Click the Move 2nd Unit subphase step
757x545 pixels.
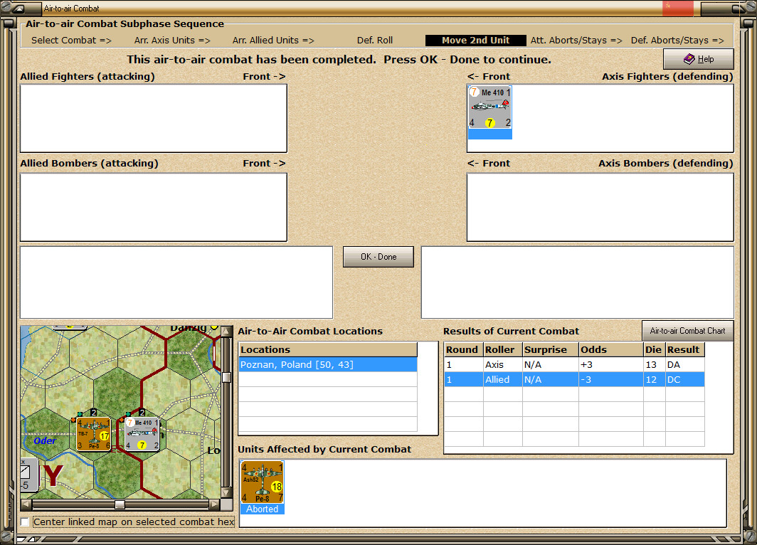pos(475,41)
